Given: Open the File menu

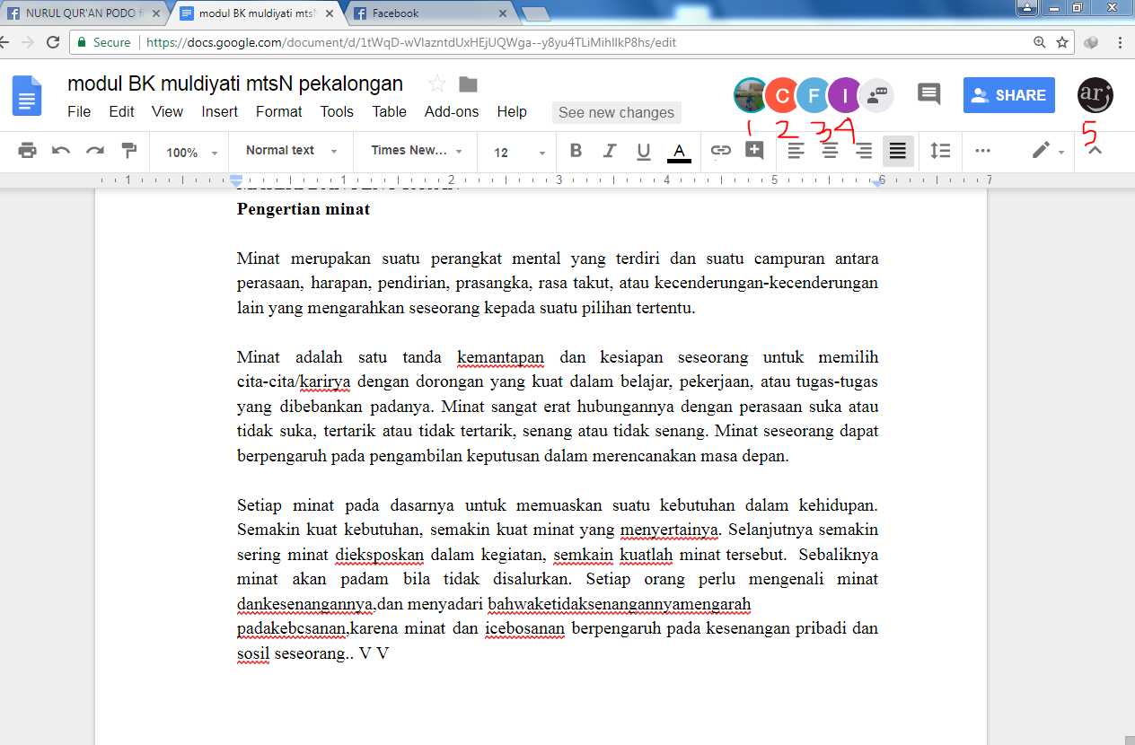Looking at the screenshot, I should pyautogui.click(x=79, y=112).
